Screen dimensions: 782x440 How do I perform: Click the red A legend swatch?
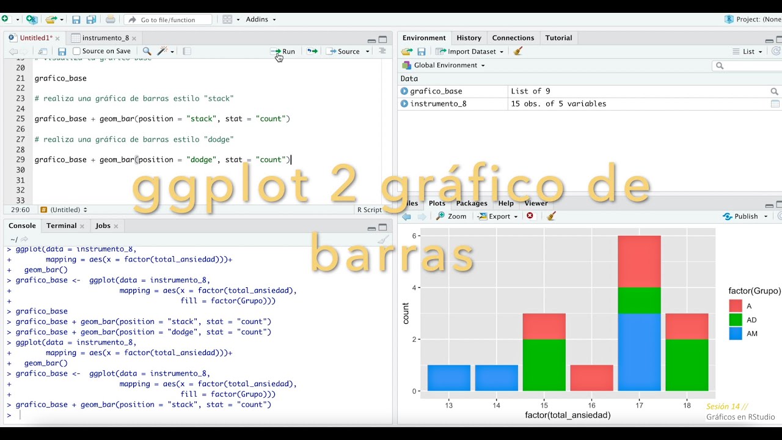click(x=736, y=306)
